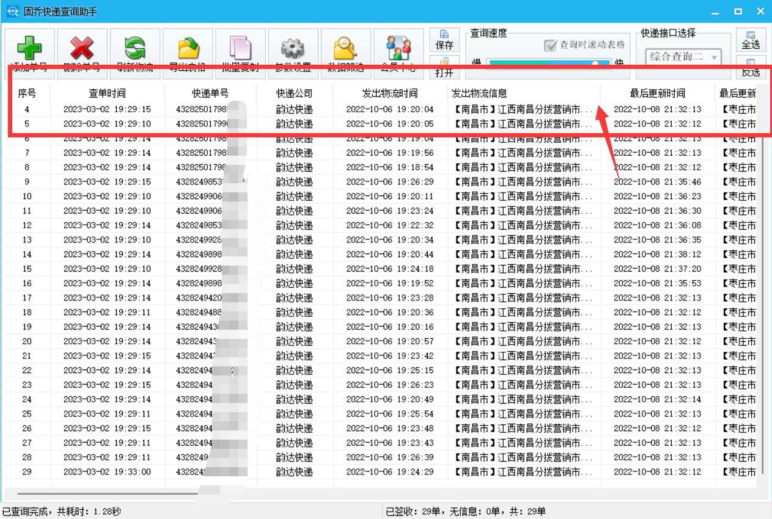Screen dimensions: 772x519
Task: Click the dispatch time 2022-10-06 19:18:54
Action: click(390, 167)
